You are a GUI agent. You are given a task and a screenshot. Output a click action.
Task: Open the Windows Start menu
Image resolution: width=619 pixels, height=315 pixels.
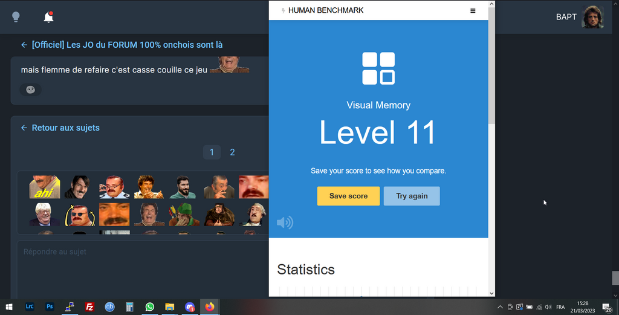click(9, 307)
